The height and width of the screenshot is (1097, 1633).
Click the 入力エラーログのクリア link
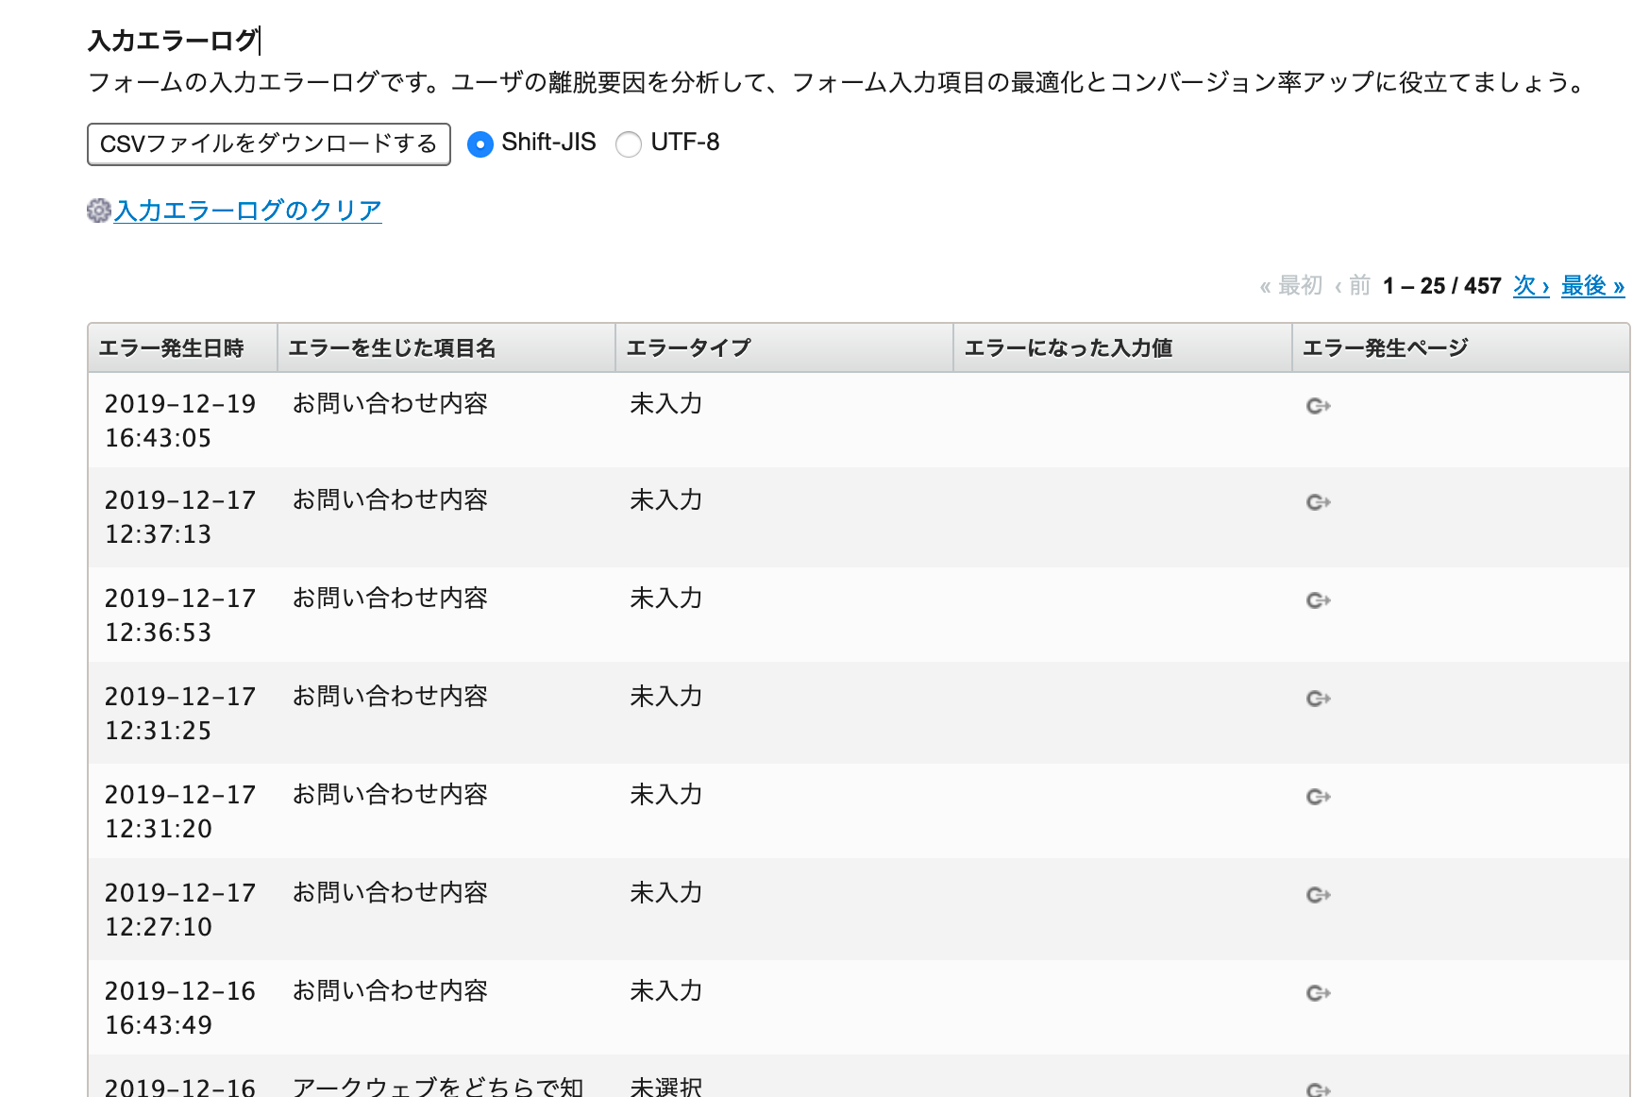point(248,211)
